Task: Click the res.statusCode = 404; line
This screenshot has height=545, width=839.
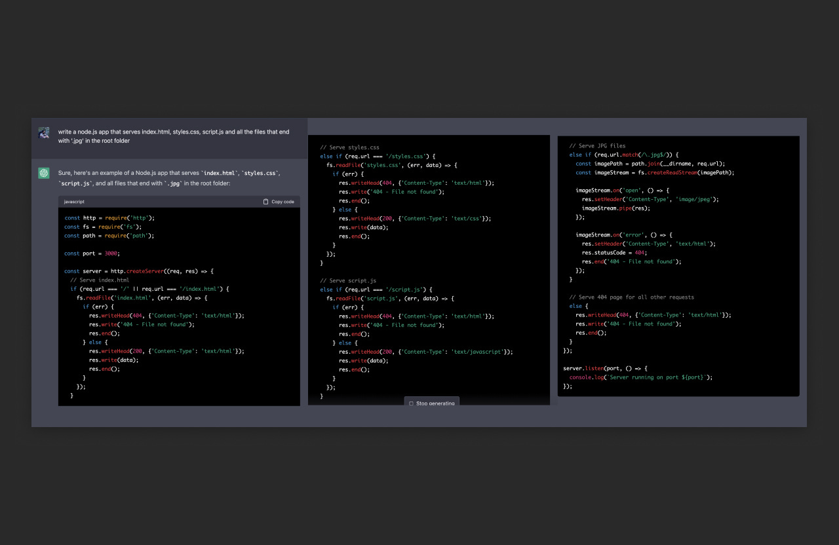Action: [x=615, y=252]
